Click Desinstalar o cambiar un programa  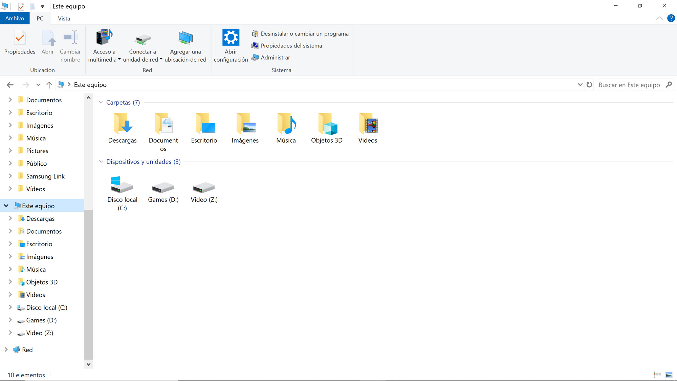(300, 34)
